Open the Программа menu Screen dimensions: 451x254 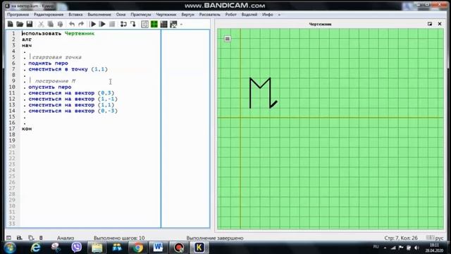(x=18, y=14)
